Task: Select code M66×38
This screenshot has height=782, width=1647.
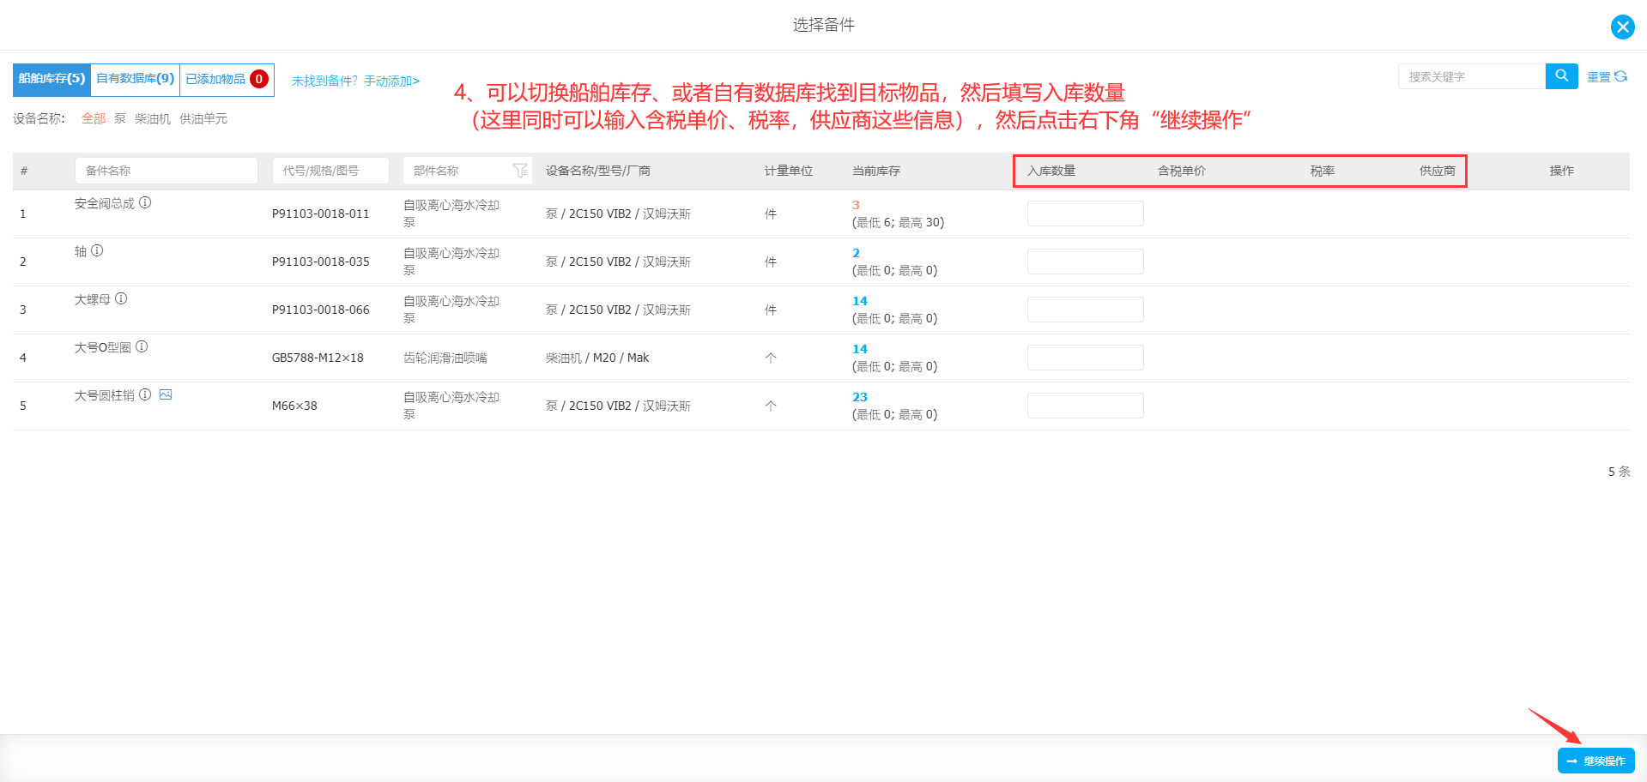Action: [x=294, y=406]
